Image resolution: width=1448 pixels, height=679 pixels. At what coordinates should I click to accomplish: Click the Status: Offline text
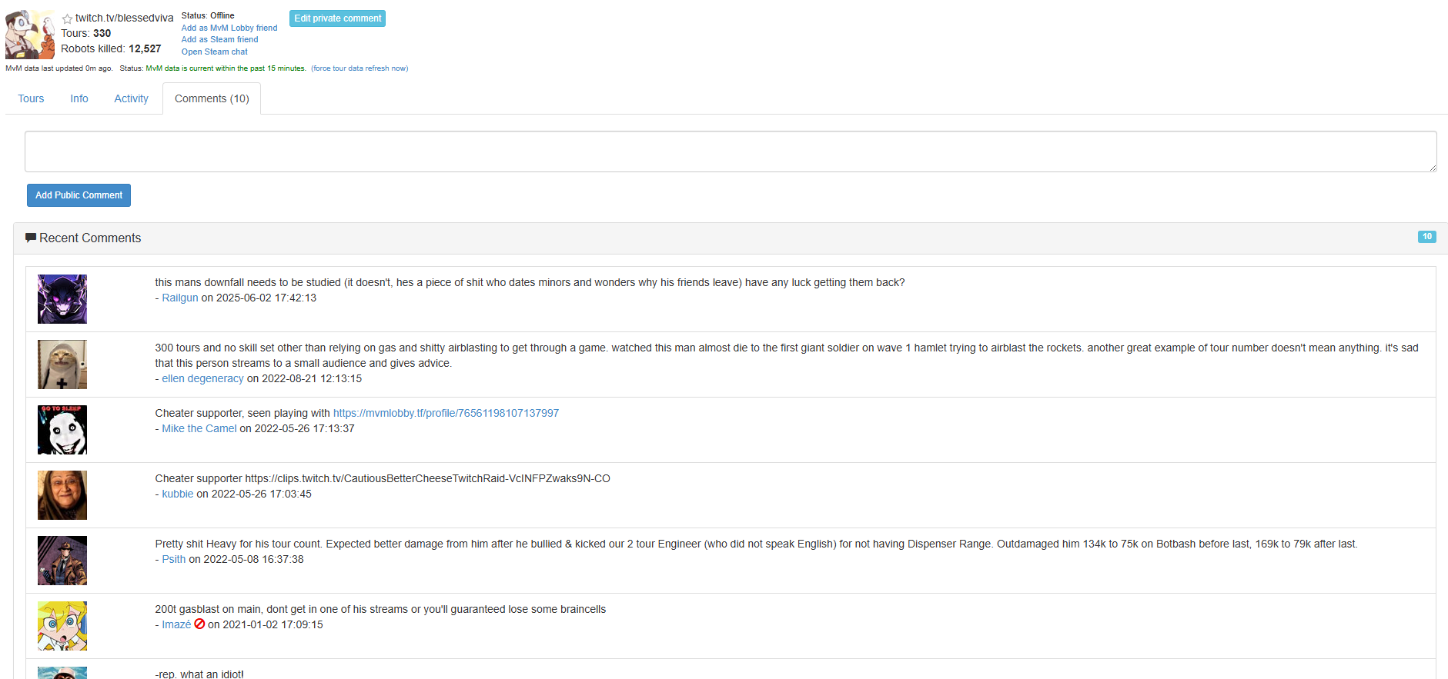point(208,15)
